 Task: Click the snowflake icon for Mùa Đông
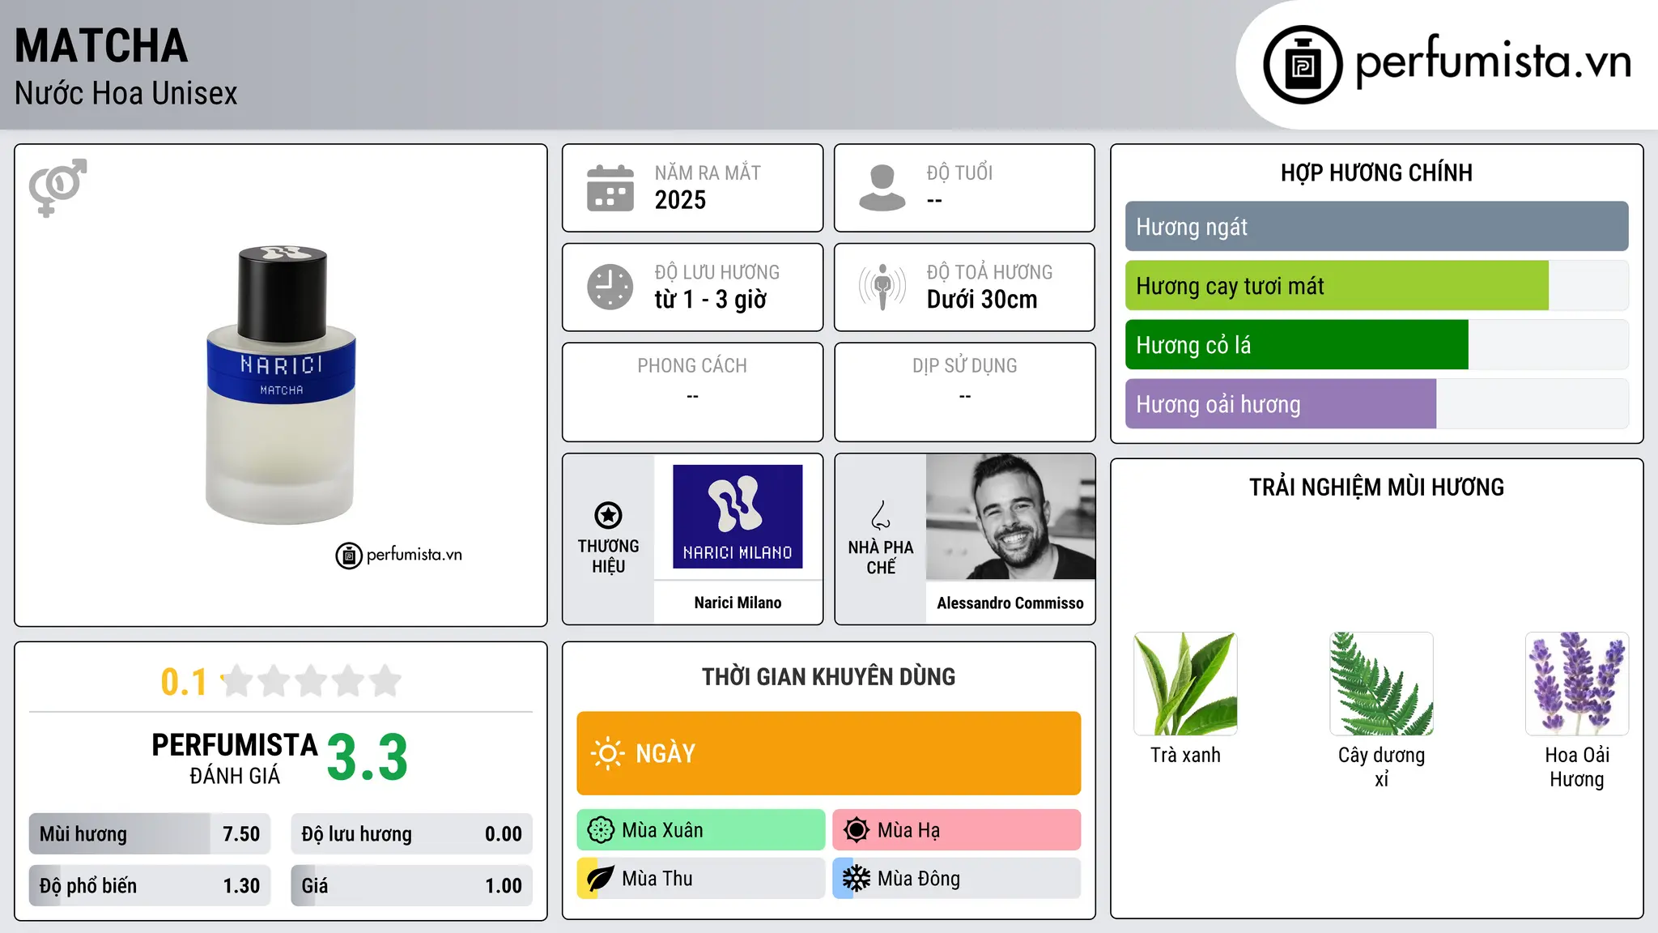click(x=857, y=879)
